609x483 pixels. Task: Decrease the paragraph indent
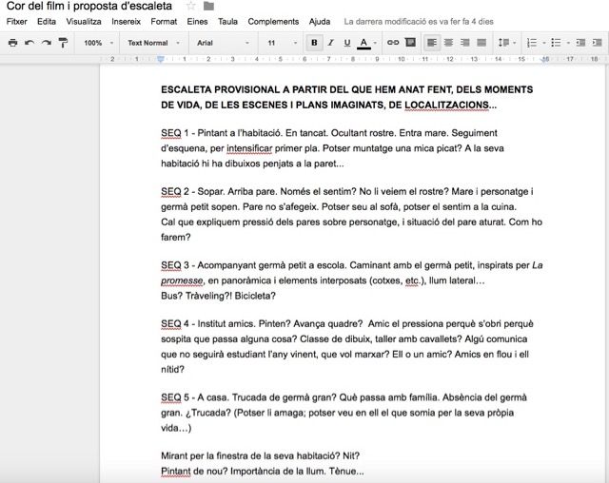coord(580,43)
